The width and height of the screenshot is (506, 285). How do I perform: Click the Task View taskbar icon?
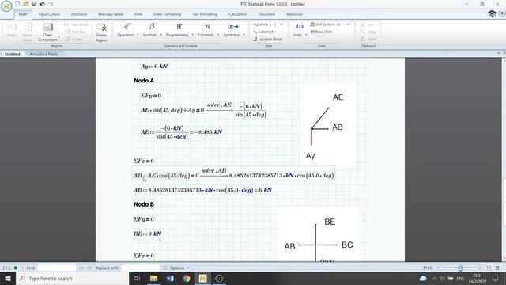pyautogui.click(x=137, y=278)
